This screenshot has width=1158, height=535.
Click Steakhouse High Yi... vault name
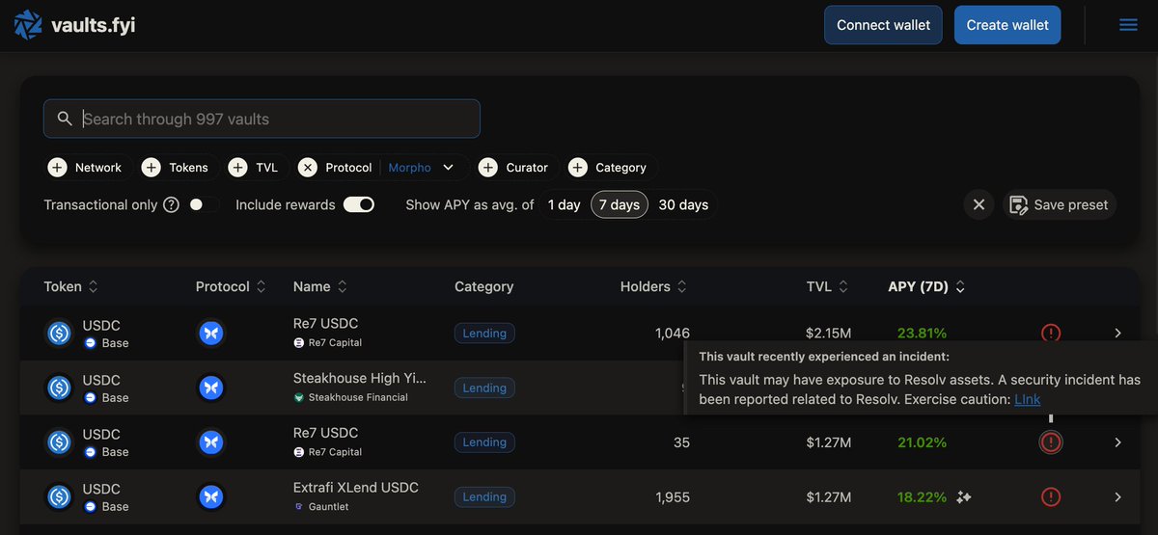click(359, 378)
